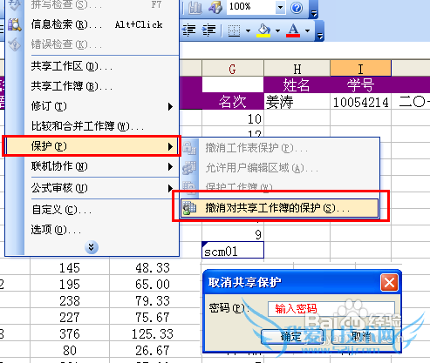This screenshot has height=363, width=430.
Task: Select the cell showing 145
Action: (70, 267)
